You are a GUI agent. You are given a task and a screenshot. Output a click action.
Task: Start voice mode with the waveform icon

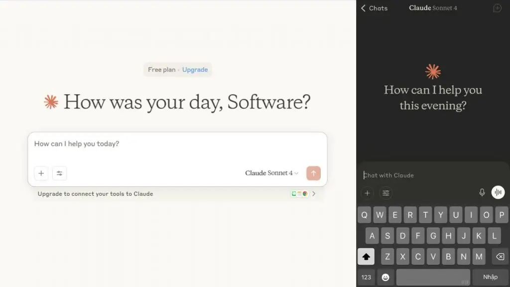pos(498,193)
